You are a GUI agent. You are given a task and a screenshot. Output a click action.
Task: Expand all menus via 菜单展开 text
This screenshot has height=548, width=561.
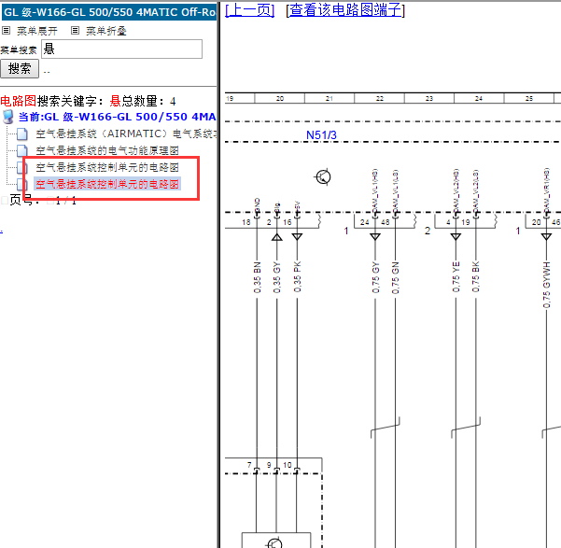37,31
